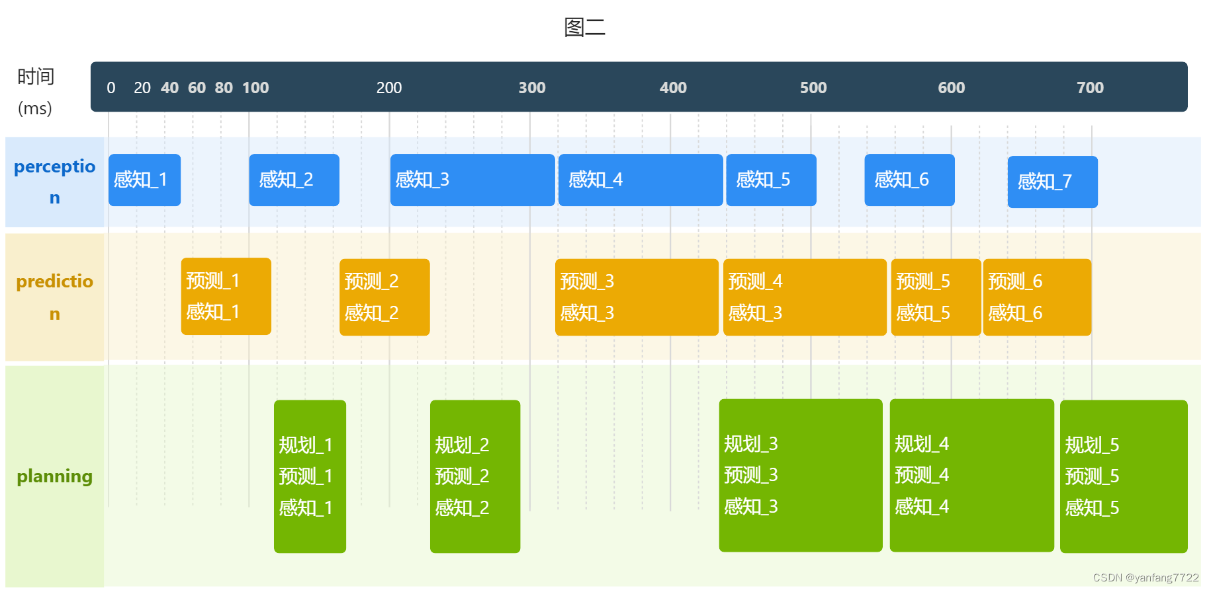This screenshot has height=590, width=1209.
Task: Select the 预测_1 prediction block
Action: [x=226, y=296]
